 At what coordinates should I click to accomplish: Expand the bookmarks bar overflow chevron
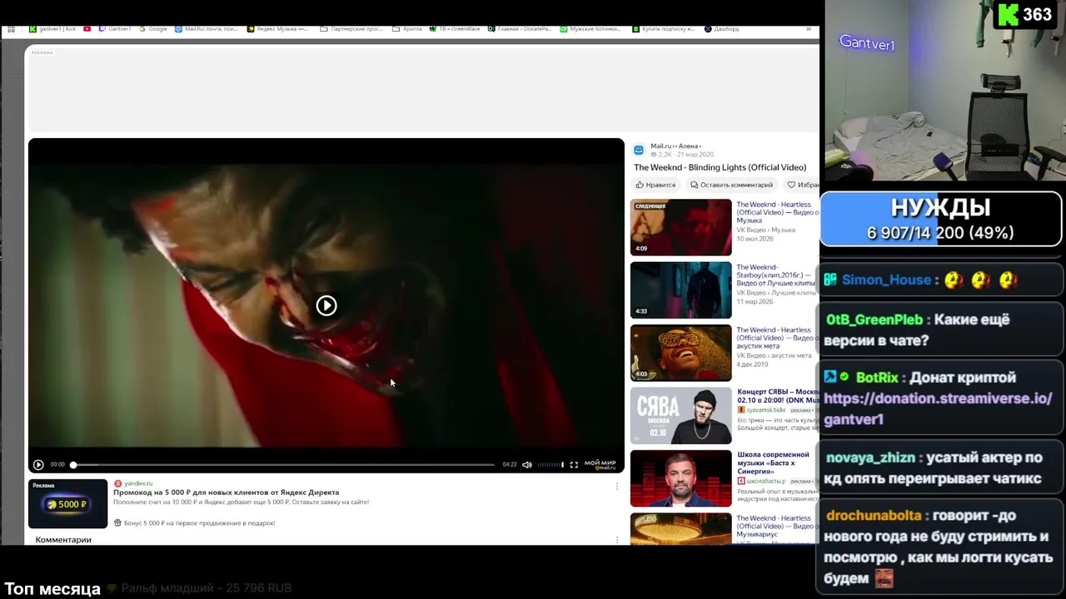(x=809, y=29)
